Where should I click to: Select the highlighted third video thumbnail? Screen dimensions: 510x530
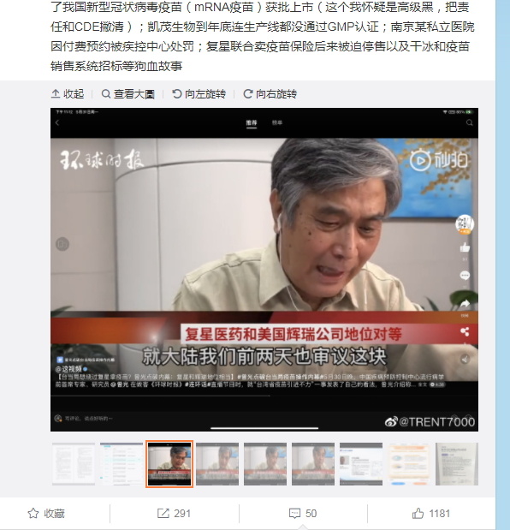pos(169,464)
